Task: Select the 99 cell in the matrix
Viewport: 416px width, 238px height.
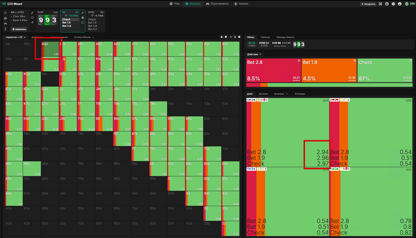Action: [x=104, y=124]
